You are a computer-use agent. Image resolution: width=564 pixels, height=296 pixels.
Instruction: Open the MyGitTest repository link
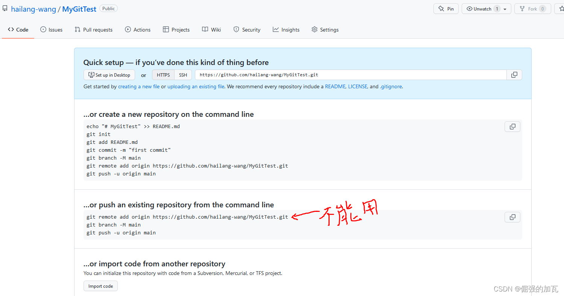coord(79,9)
